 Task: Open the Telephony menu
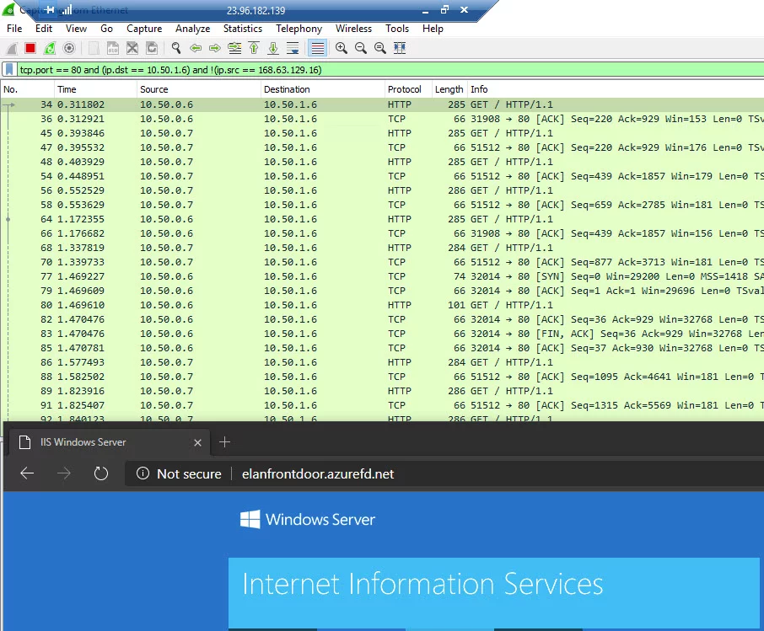coord(299,29)
